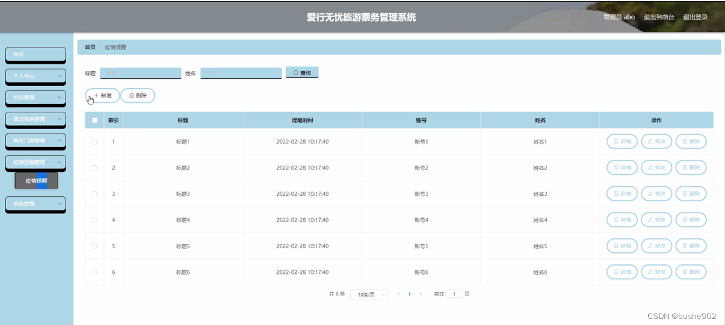The image size is (725, 325).
Task: Expand the 个人中心 sidebar menu
Action: [x=35, y=76]
